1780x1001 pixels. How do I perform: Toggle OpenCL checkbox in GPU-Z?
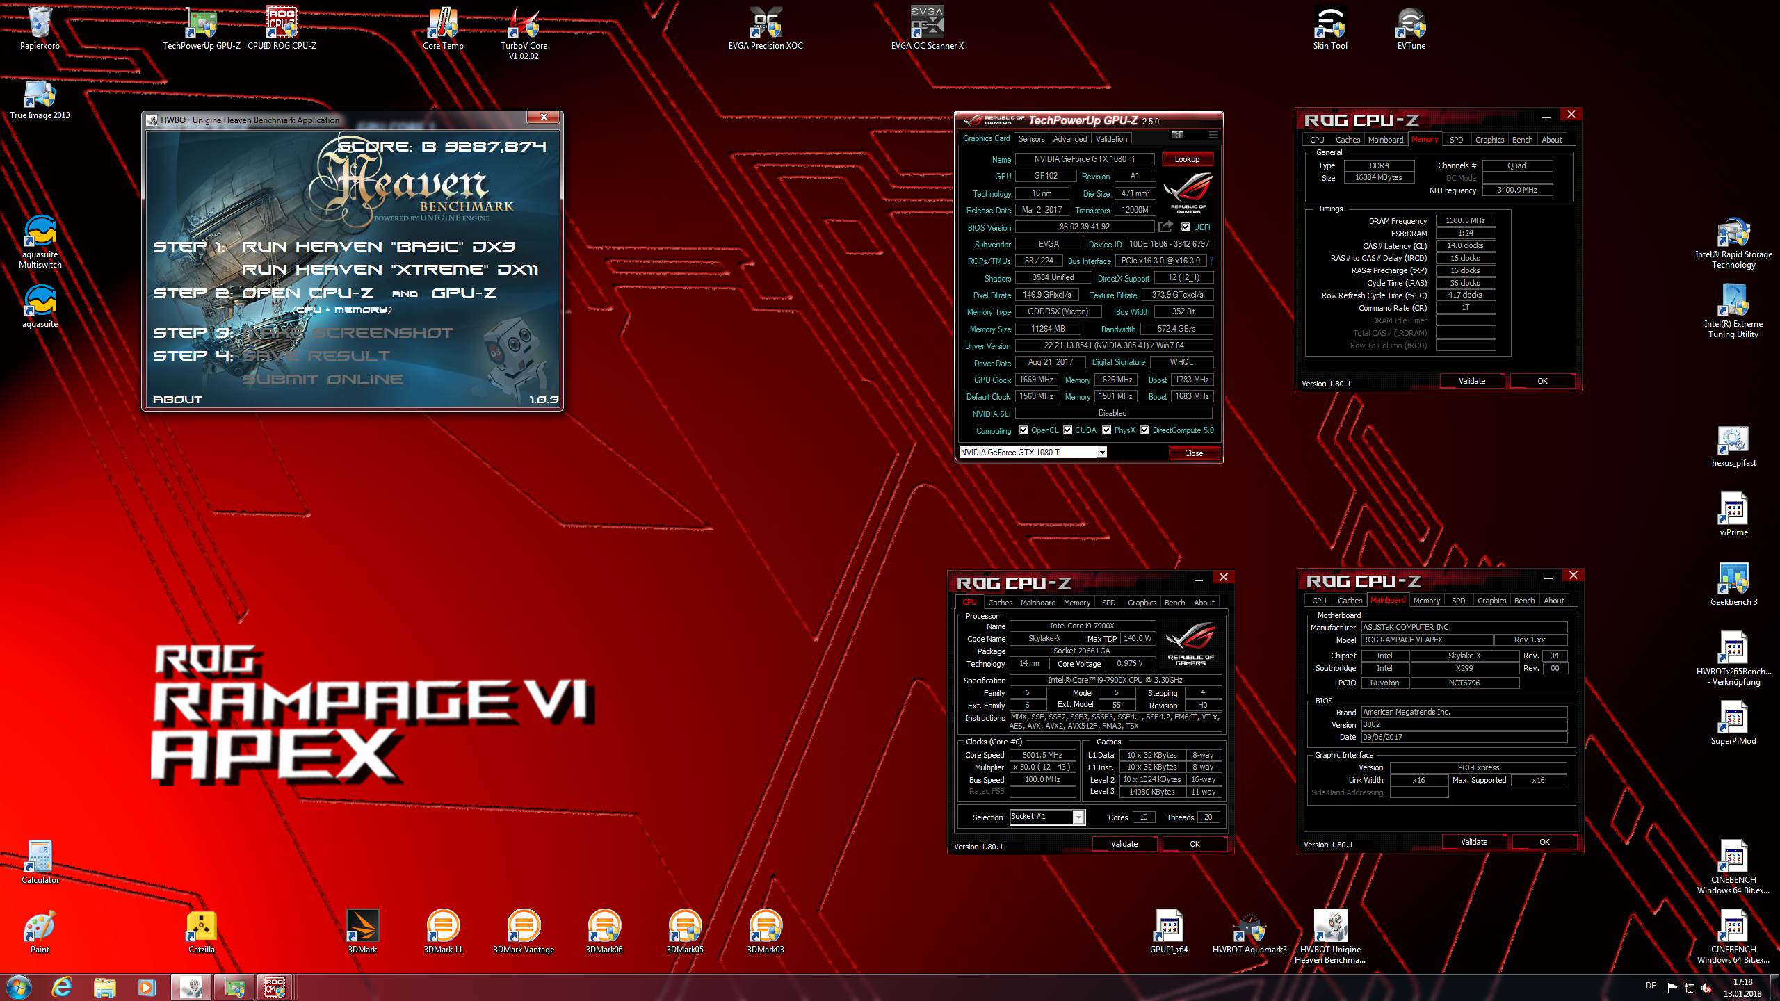[x=1023, y=430]
